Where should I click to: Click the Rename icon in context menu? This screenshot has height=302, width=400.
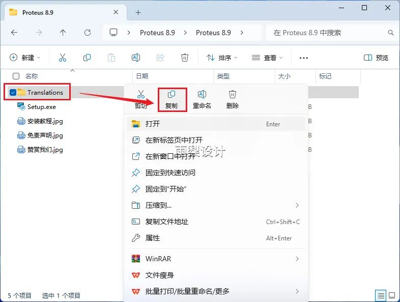click(x=202, y=95)
